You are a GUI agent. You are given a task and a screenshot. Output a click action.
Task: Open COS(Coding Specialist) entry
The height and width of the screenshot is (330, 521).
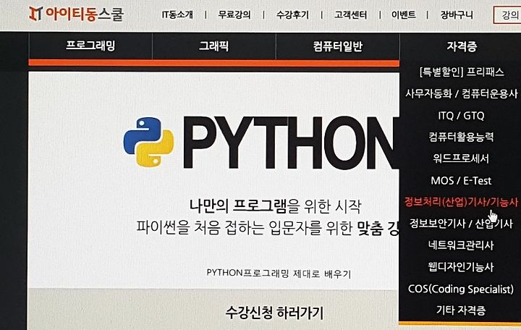point(461,289)
